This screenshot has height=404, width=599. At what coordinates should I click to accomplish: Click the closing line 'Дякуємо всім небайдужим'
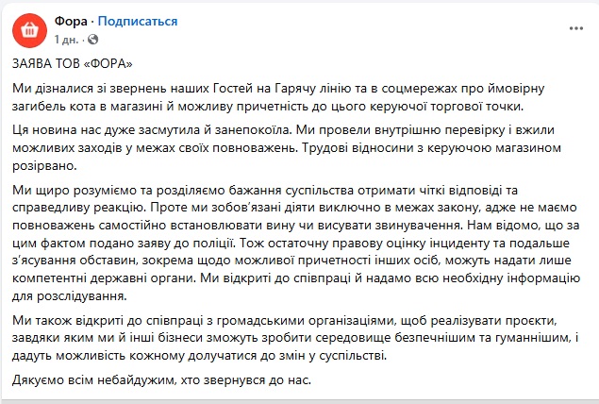pos(161,381)
